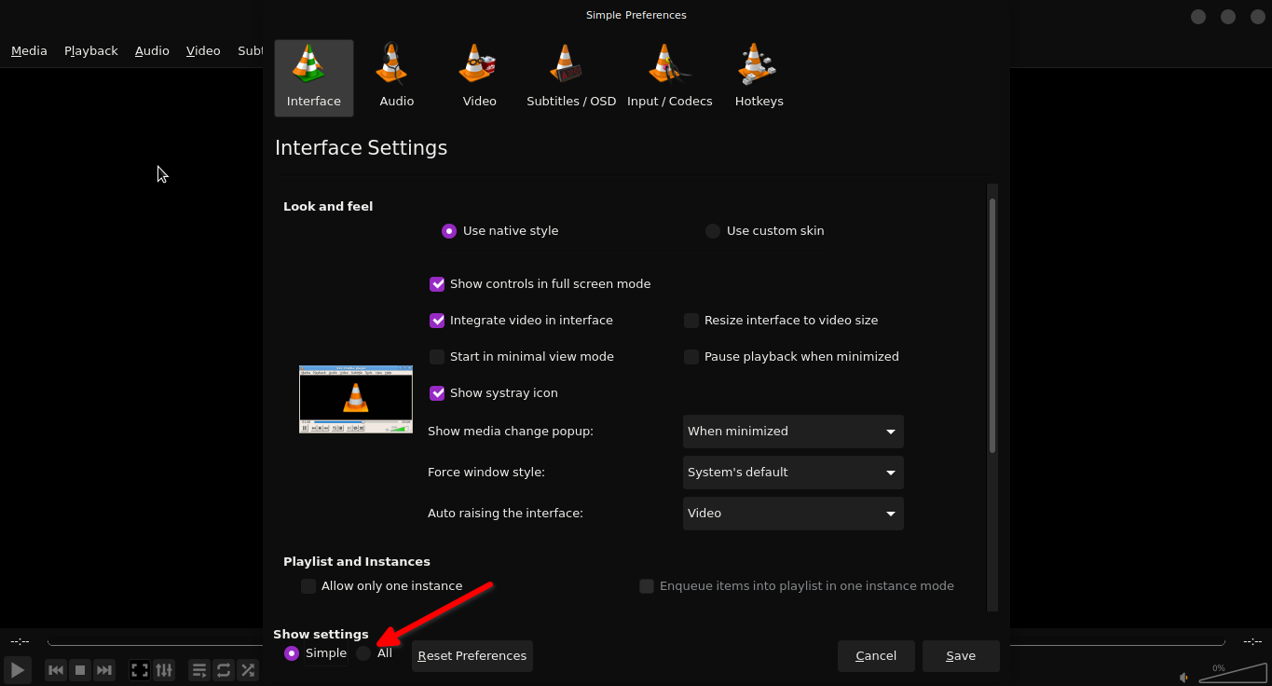Select Use custom skin option
The width and height of the screenshot is (1272, 686).
click(713, 231)
